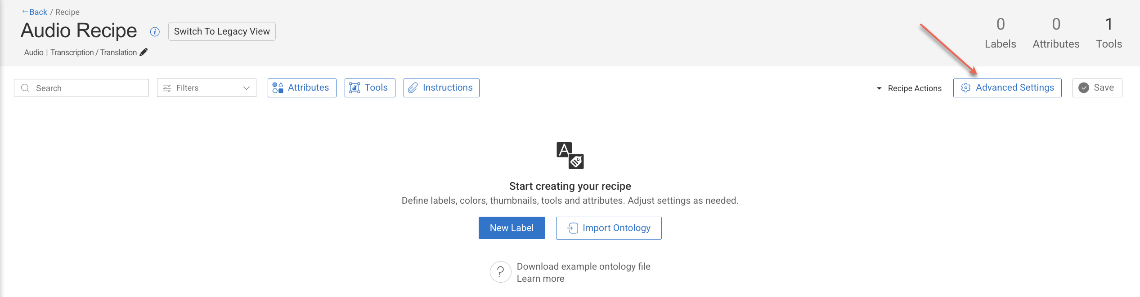The width and height of the screenshot is (1140, 297).
Task: Click the 'Recipe' breadcrumb text
Action: 67,12
